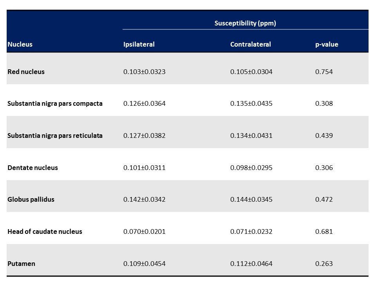The width and height of the screenshot is (376, 282).
Task: Click Head of caudate nucleus label
Action: pos(45,231)
